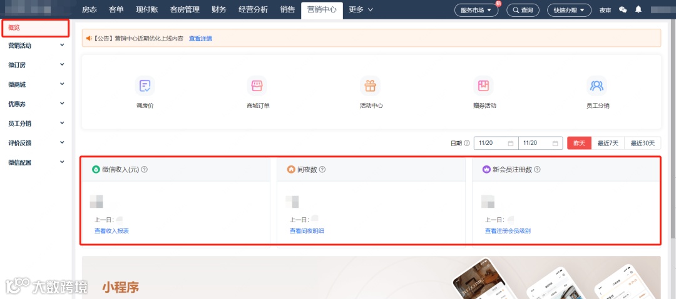Open 查看收入报表 link

[x=111, y=231]
